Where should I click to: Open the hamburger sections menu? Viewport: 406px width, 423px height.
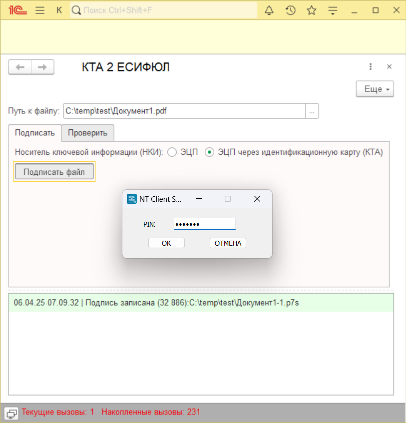tap(40, 10)
